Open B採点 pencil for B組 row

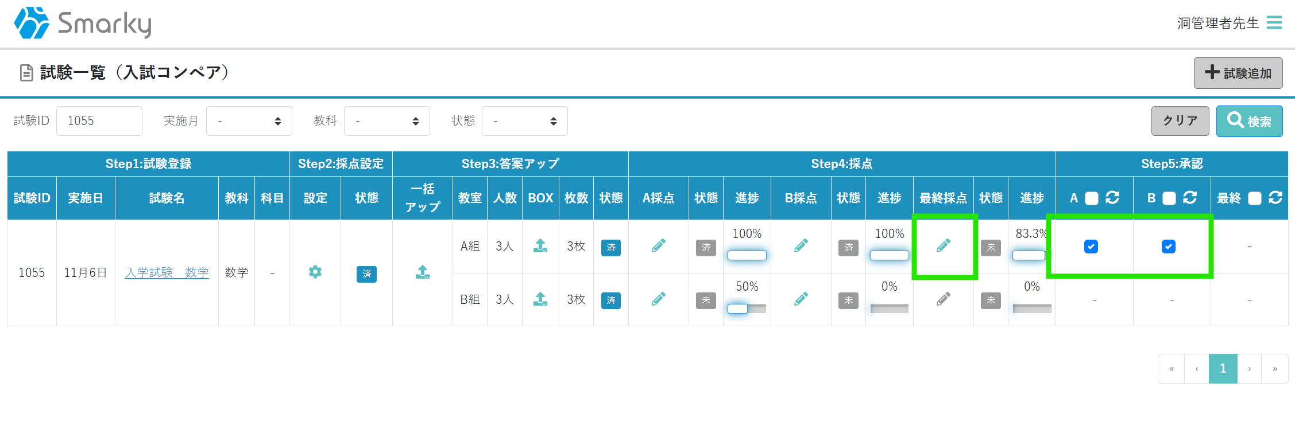[801, 299]
